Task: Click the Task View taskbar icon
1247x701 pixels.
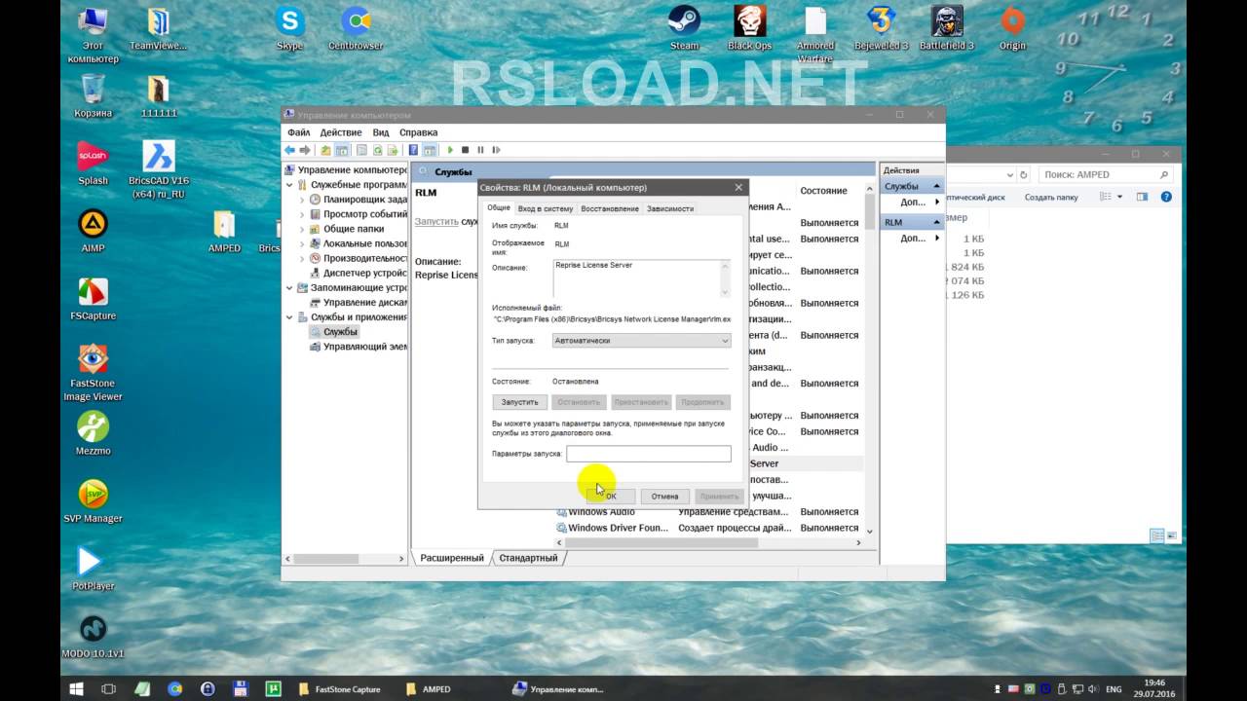Action: [x=109, y=688]
